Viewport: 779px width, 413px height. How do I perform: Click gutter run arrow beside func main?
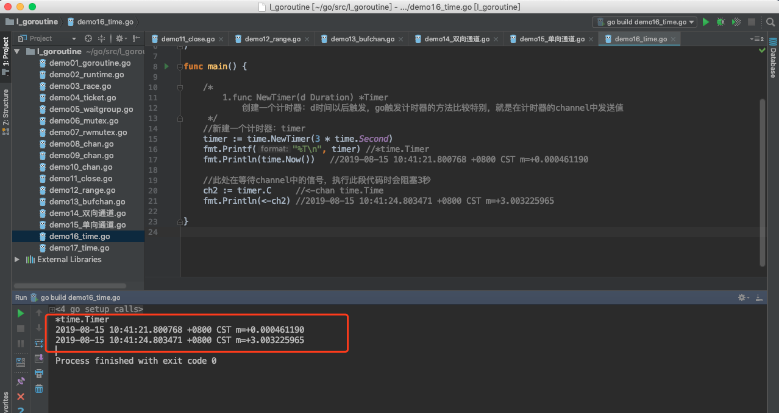[x=166, y=66]
